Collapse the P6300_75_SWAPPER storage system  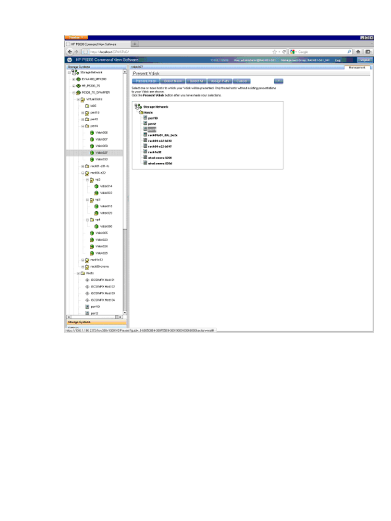(x=74, y=93)
